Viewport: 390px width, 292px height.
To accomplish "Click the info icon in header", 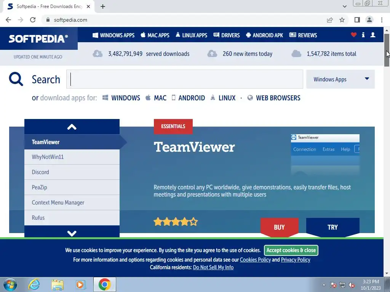I will 363,35.
